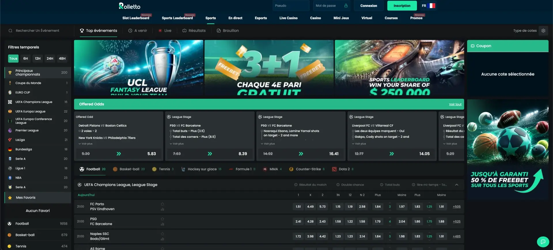Open the odds type settings gear

[x=543, y=31]
